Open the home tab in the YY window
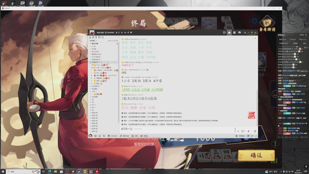The image size is (309, 174). (x=229, y=32)
